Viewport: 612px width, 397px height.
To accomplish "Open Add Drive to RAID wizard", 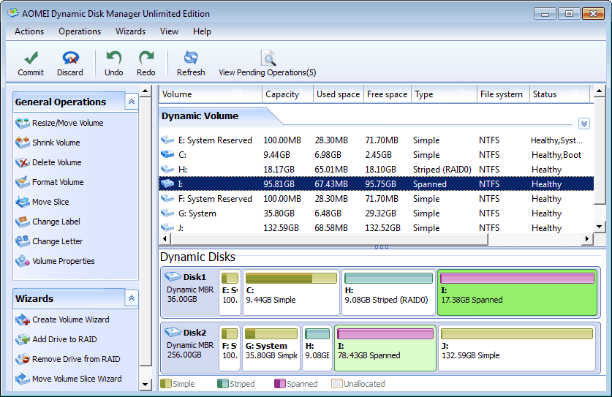I will pyautogui.click(x=64, y=339).
